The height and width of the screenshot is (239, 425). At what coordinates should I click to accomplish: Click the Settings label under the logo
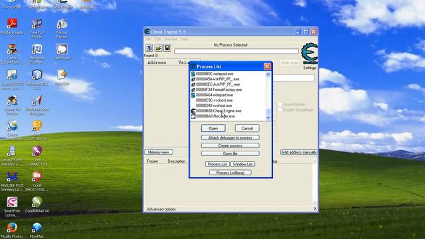[310, 68]
